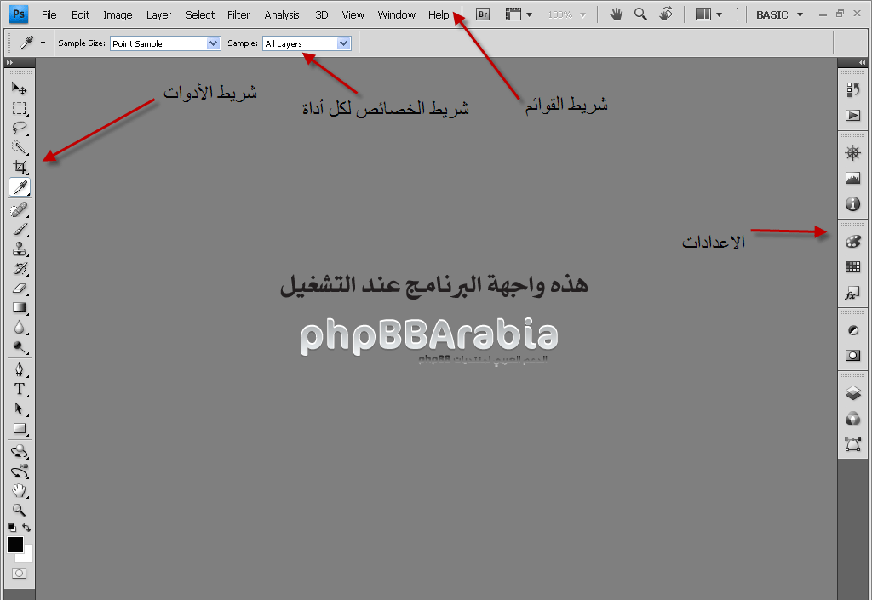Expand the right panel dock
872x600 pixels.
pyautogui.click(x=863, y=63)
